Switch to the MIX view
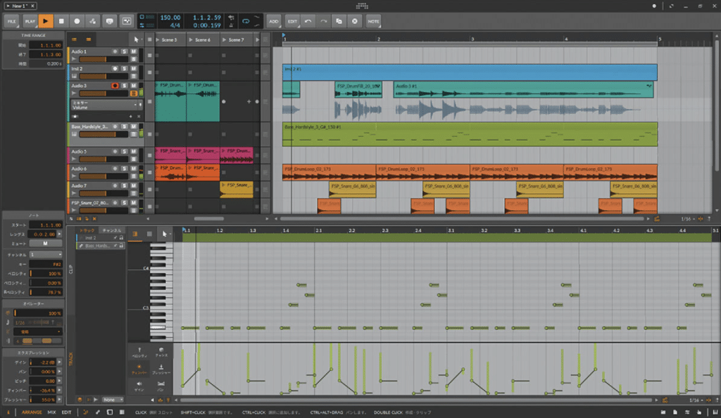This screenshot has width=721, height=418. click(x=52, y=412)
